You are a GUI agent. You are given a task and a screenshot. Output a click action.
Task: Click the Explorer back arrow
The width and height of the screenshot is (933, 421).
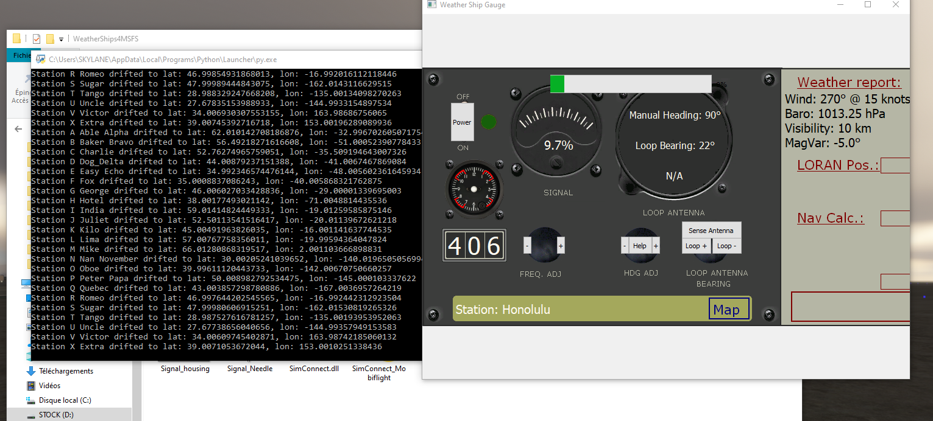[18, 129]
